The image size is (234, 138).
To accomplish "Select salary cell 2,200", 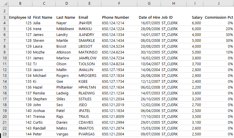I will coord(195,87).
